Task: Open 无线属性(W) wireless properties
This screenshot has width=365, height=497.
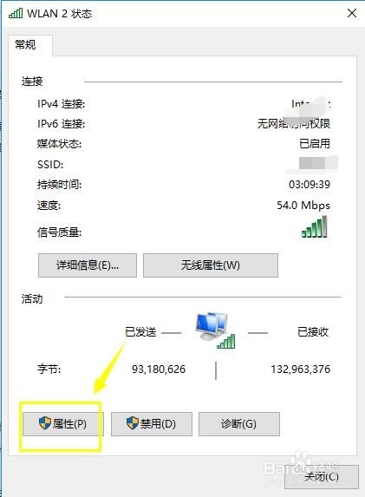Action: click(x=211, y=265)
